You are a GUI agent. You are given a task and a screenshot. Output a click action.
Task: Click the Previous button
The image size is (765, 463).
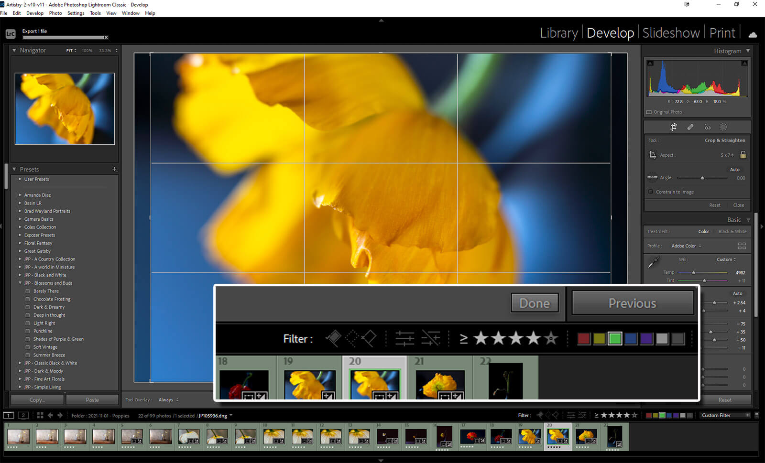coord(632,303)
